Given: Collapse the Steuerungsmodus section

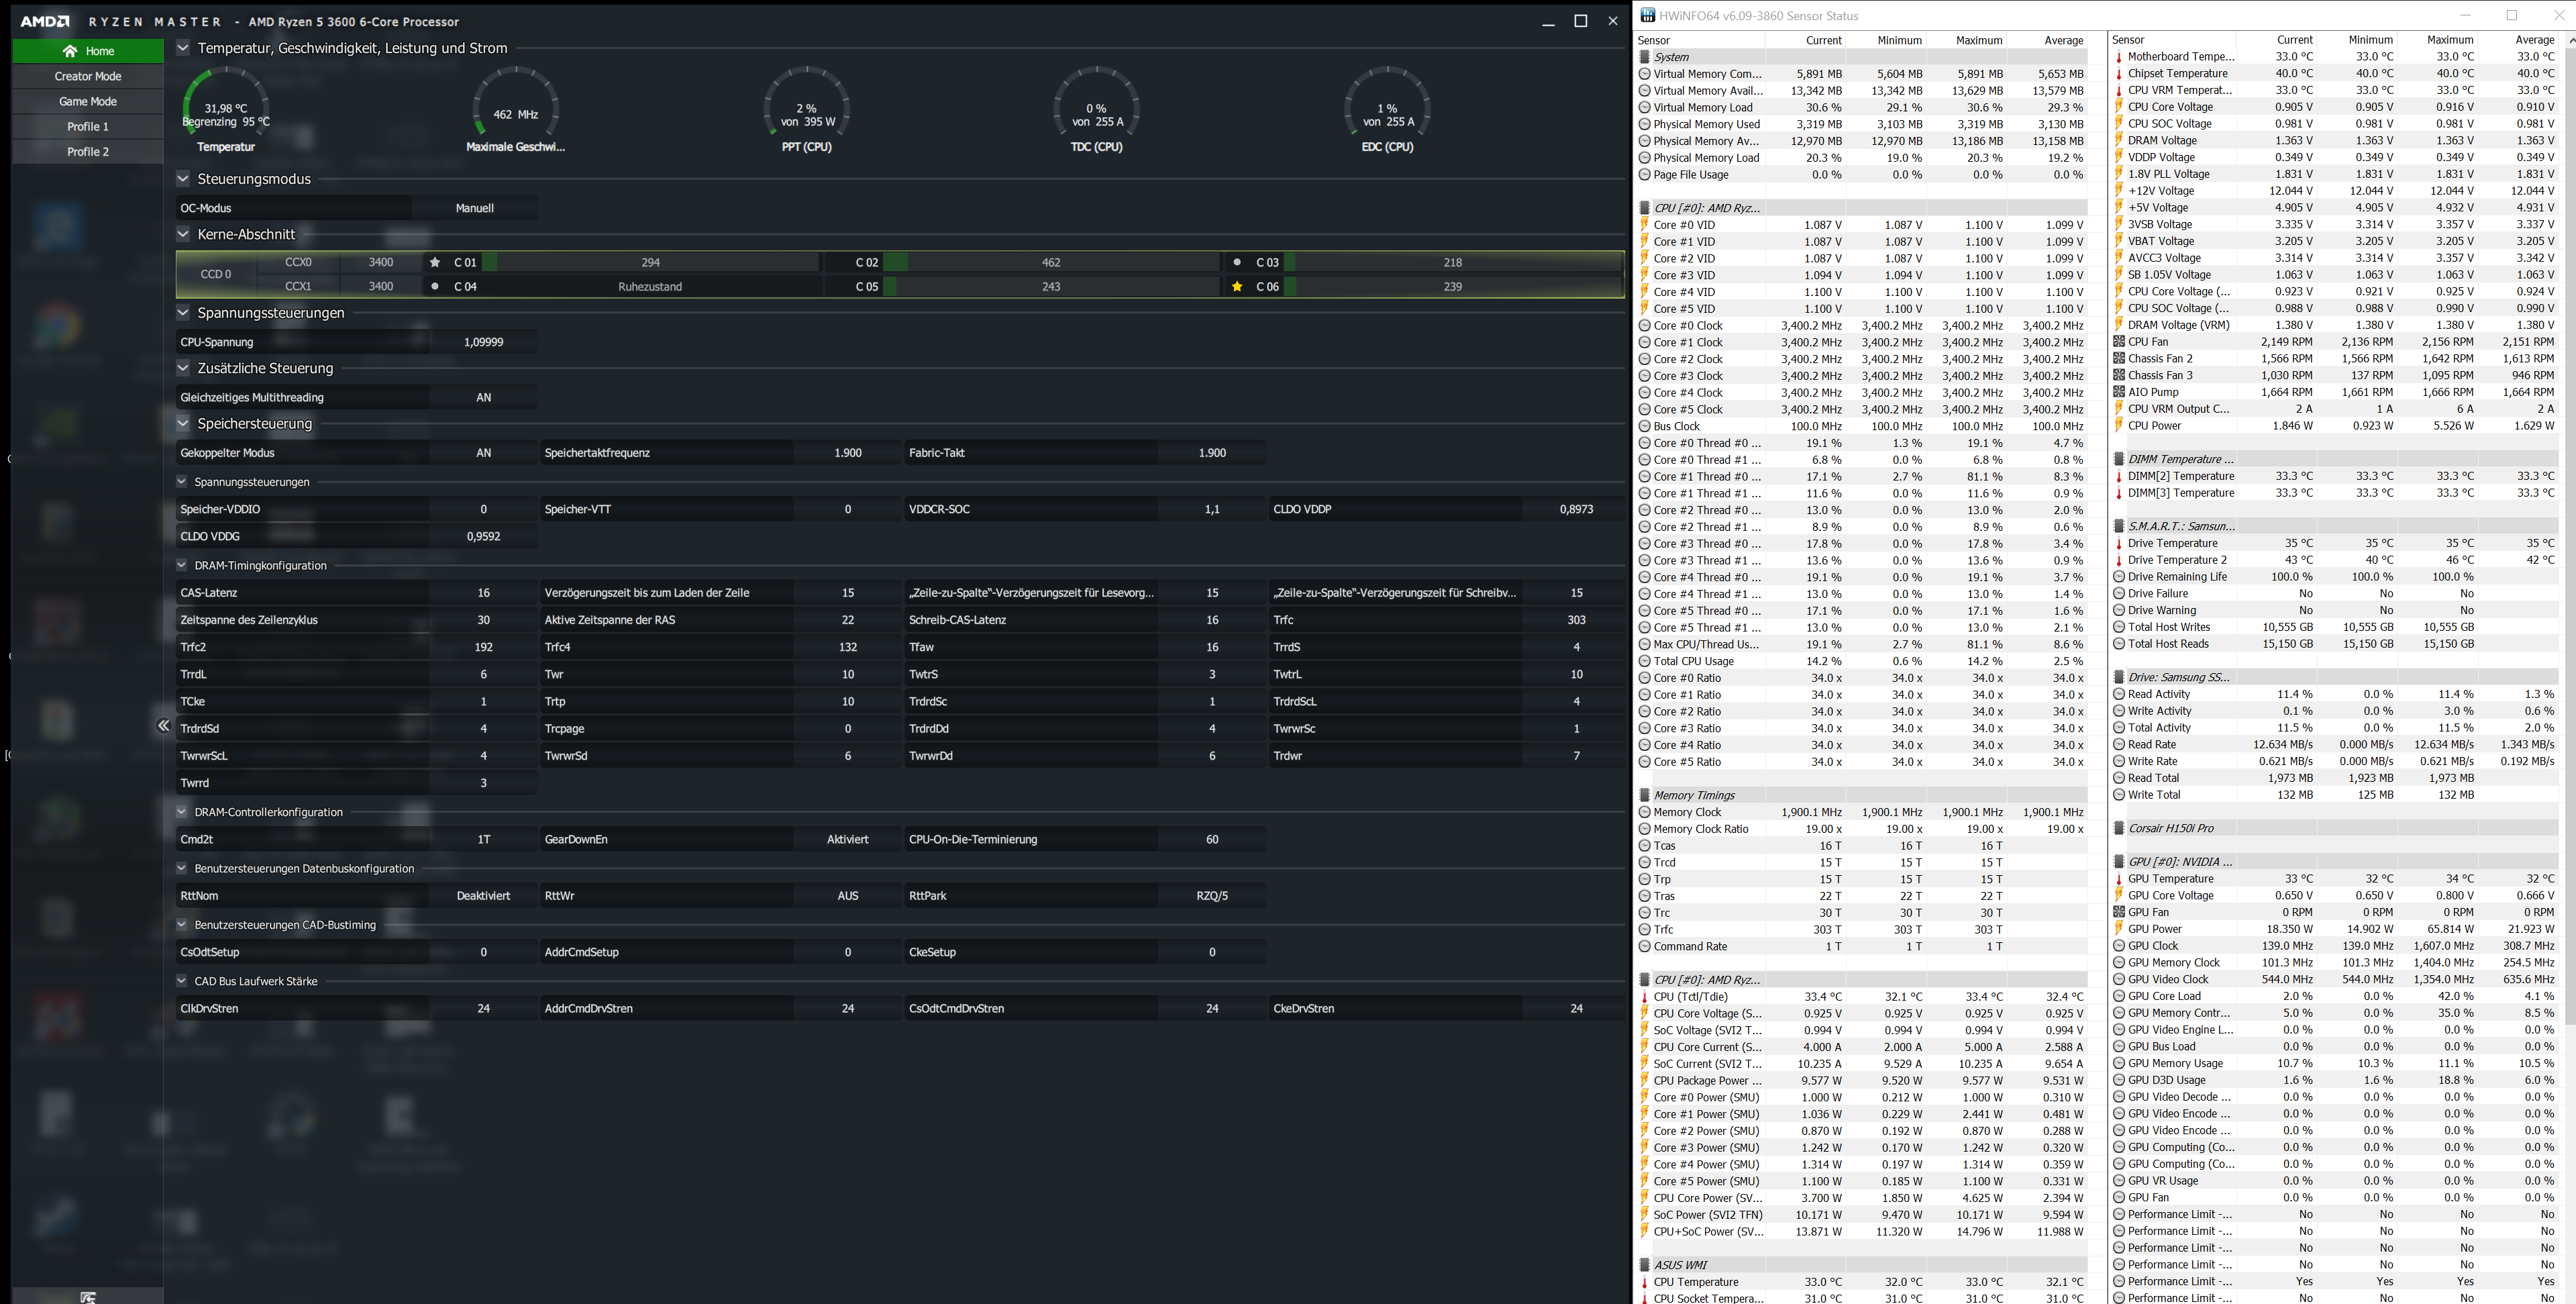Looking at the screenshot, I should (183, 179).
